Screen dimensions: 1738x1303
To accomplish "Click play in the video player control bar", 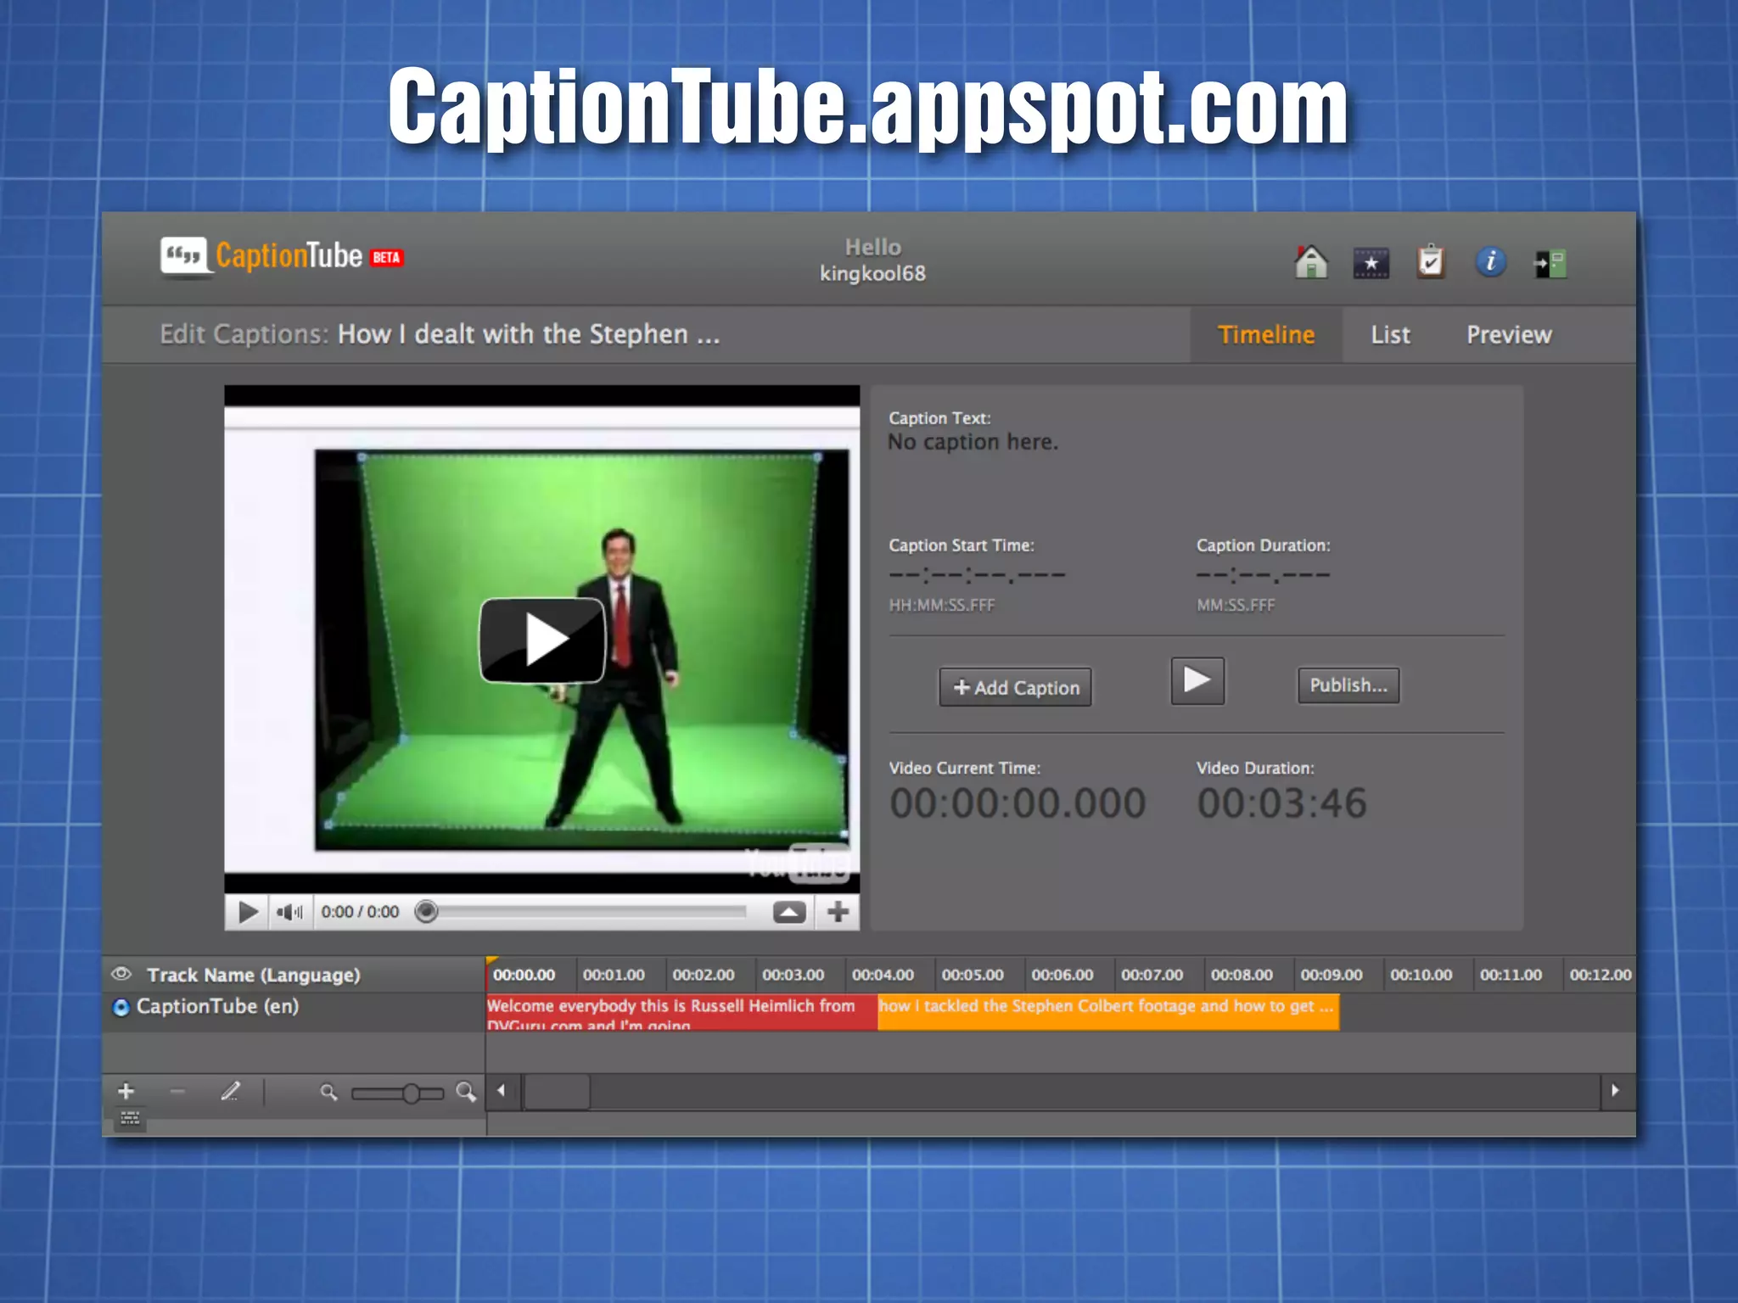I will [248, 912].
